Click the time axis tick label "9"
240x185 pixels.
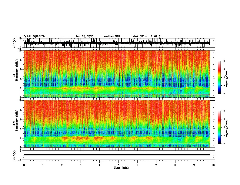194,165
